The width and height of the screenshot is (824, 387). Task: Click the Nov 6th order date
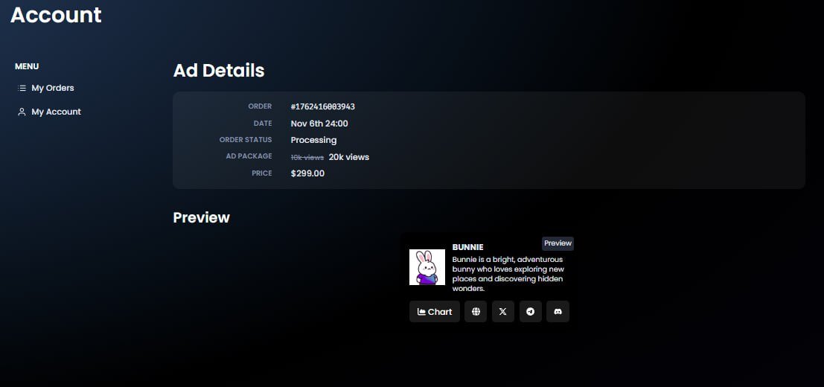click(x=319, y=124)
